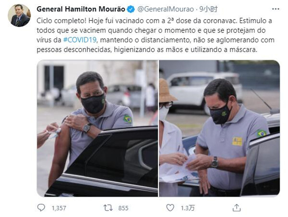This screenshot has height=217, width=288.
Task: Open General Mourão's profile avatar
Action: pos(19,15)
